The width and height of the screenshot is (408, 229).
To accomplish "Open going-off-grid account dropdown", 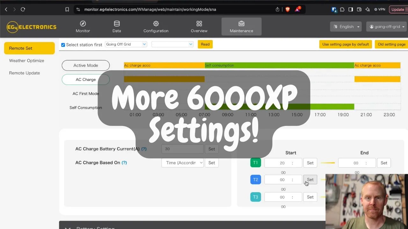I will pos(387,27).
